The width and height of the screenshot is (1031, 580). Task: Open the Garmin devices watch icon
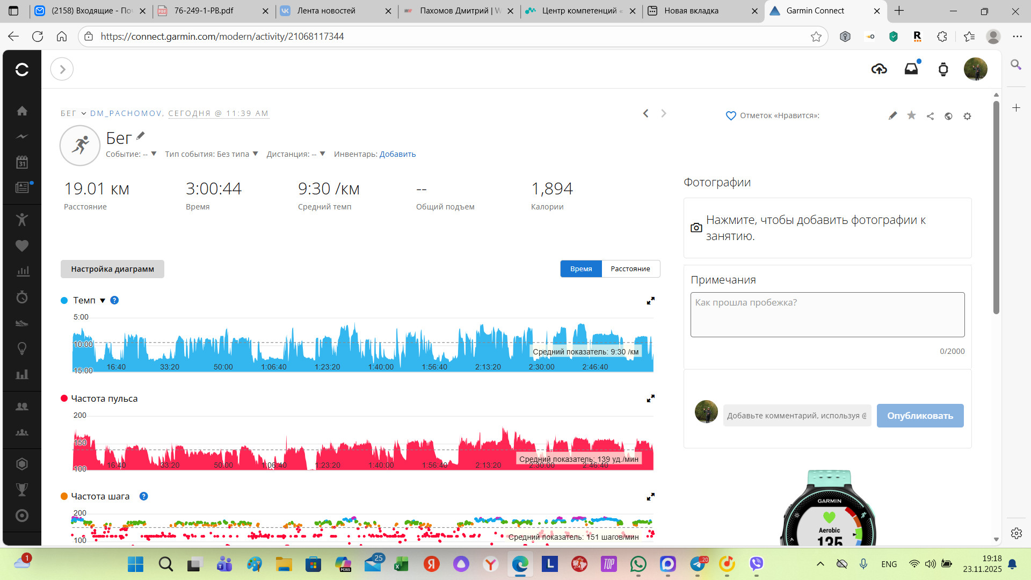(x=943, y=69)
